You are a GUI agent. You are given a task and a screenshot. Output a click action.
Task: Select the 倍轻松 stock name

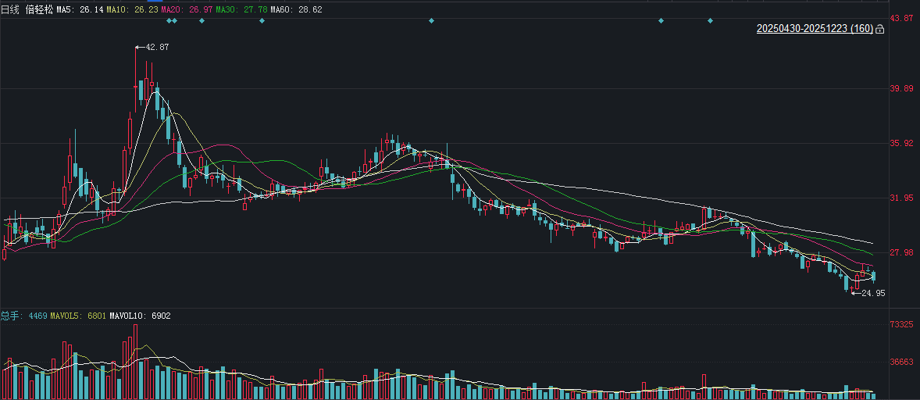[x=38, y=9]
